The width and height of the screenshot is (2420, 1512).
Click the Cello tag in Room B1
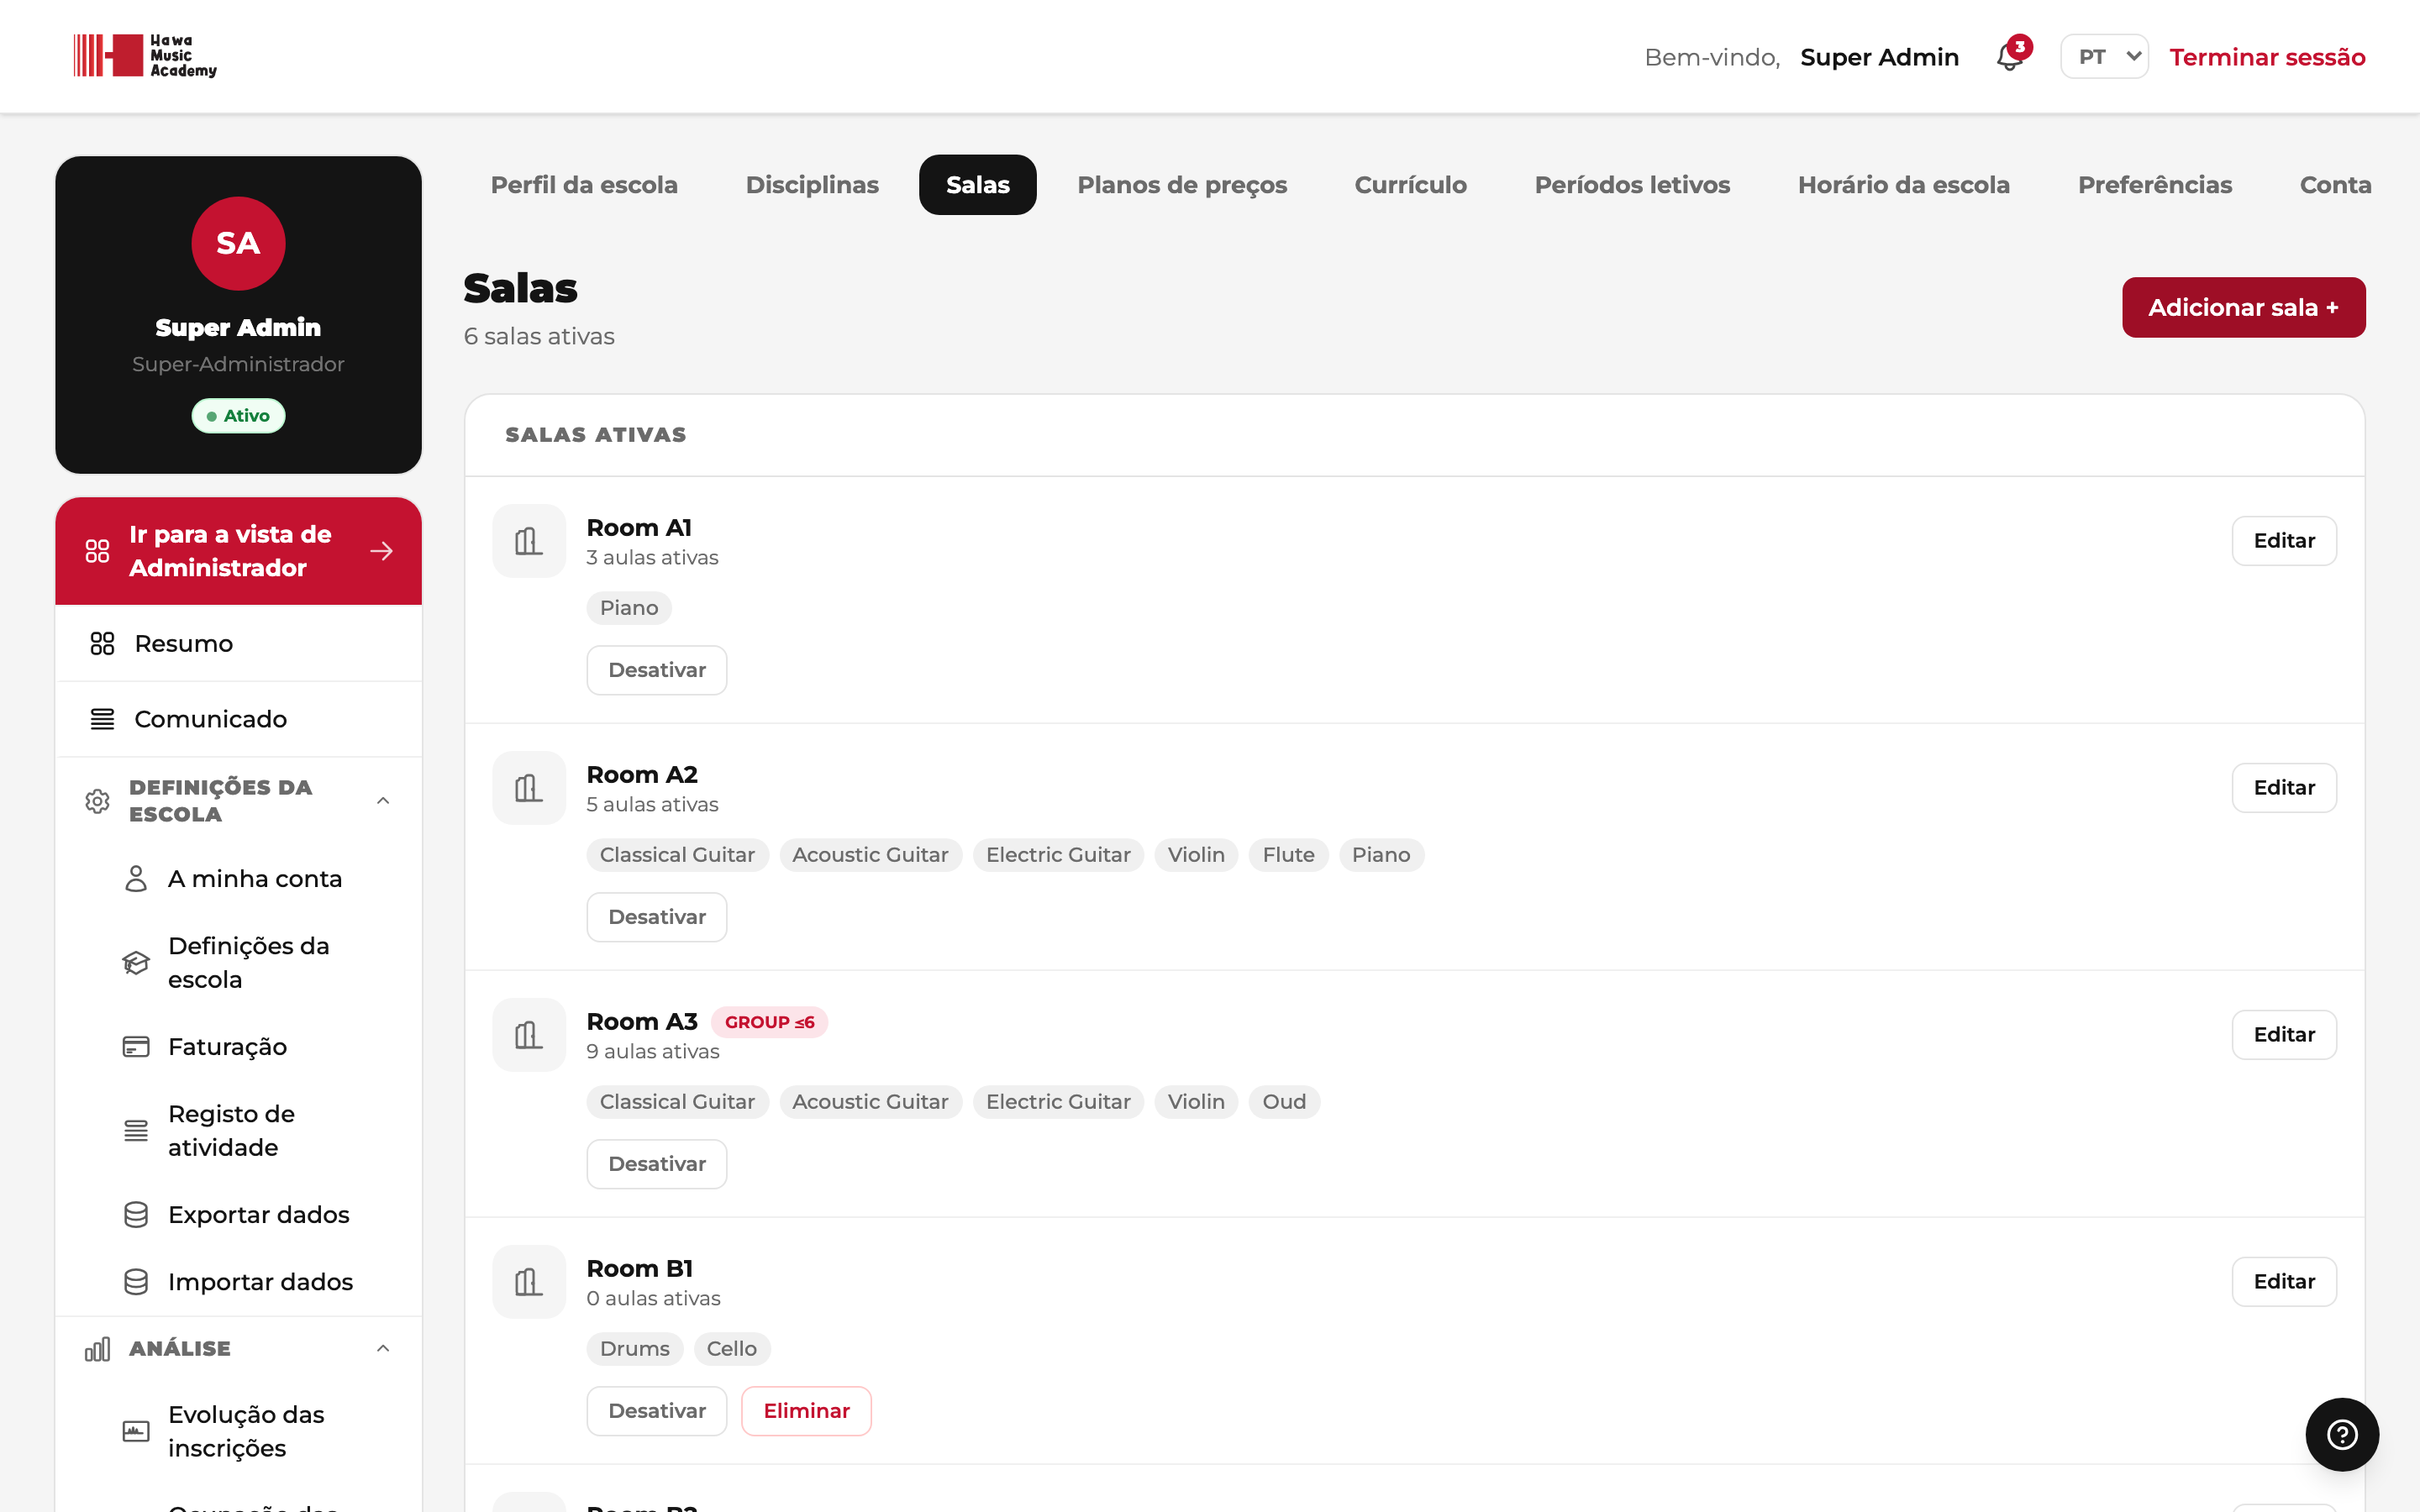pyautogui.click(x=732, y=1349)
